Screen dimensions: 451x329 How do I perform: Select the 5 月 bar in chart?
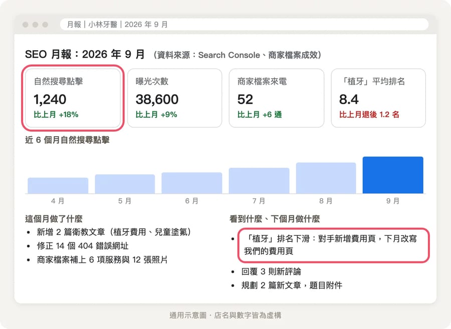(125, 184)
